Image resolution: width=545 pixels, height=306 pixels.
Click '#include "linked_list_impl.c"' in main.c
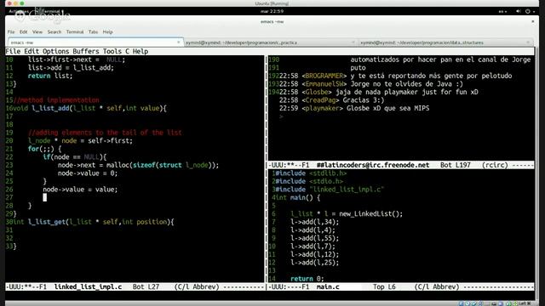pos(330,190)
